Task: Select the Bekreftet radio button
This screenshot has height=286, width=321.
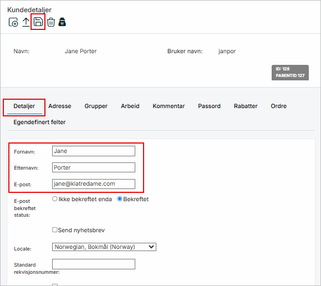Action: pos(120,199)
